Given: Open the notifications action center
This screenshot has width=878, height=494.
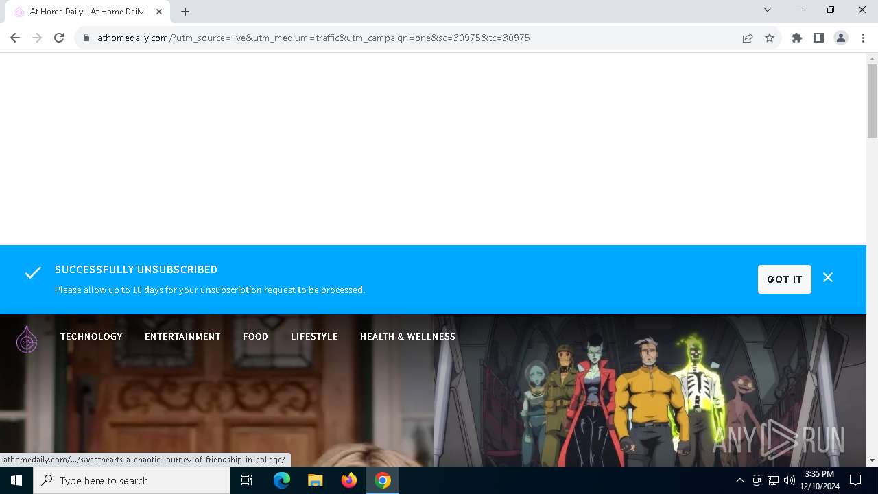Looking at the screenshot, I should coord(855,480).
